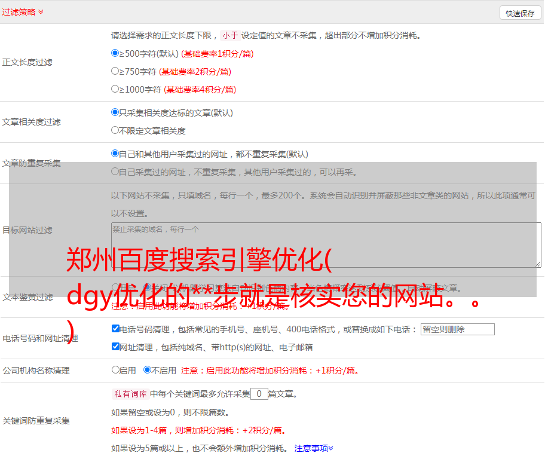Select 不启用 for 公司机构名称清理
Viewport: 545px width, 459px height.
tap(148, 370)
